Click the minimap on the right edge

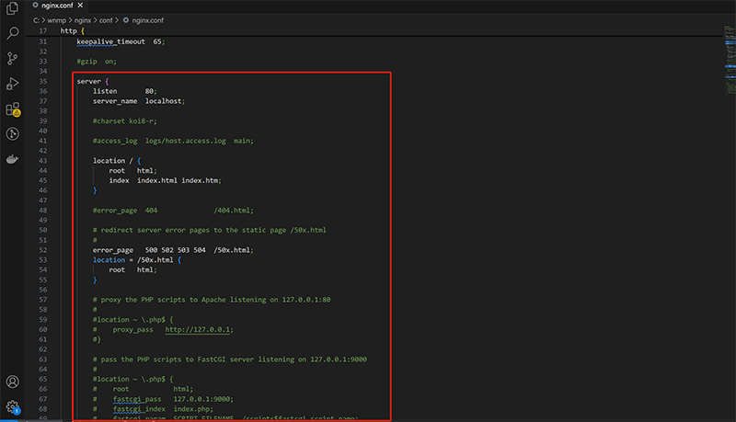(730, 61)
